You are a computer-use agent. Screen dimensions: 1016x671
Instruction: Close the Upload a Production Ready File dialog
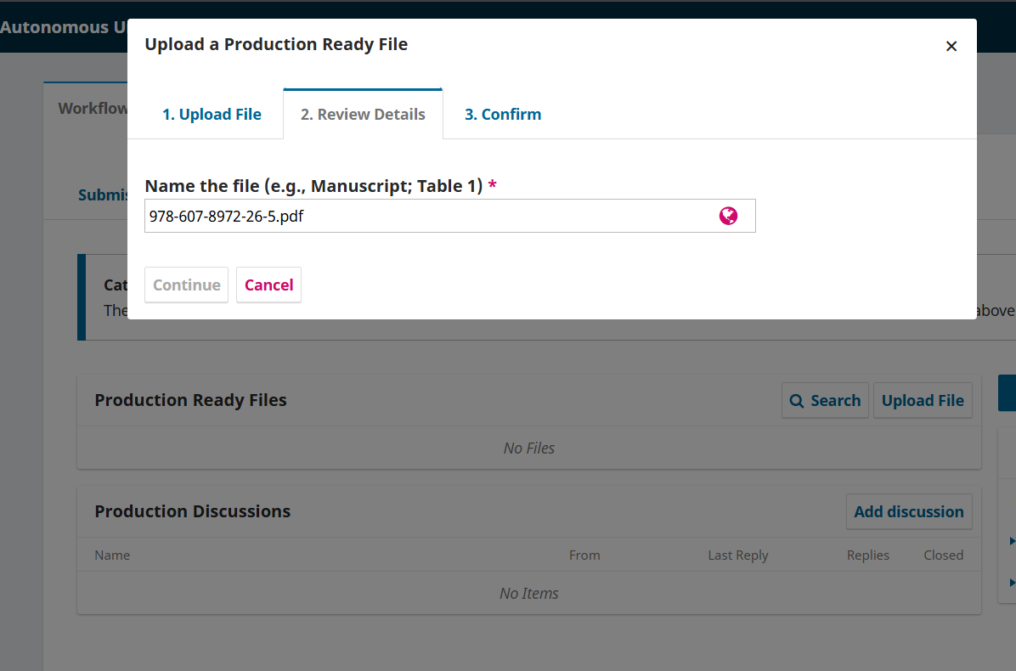(x=951, y=46)
